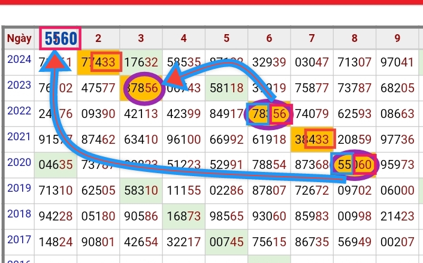Click the circled 060 in row 2020
423x263 pixels.
point(364,165)
